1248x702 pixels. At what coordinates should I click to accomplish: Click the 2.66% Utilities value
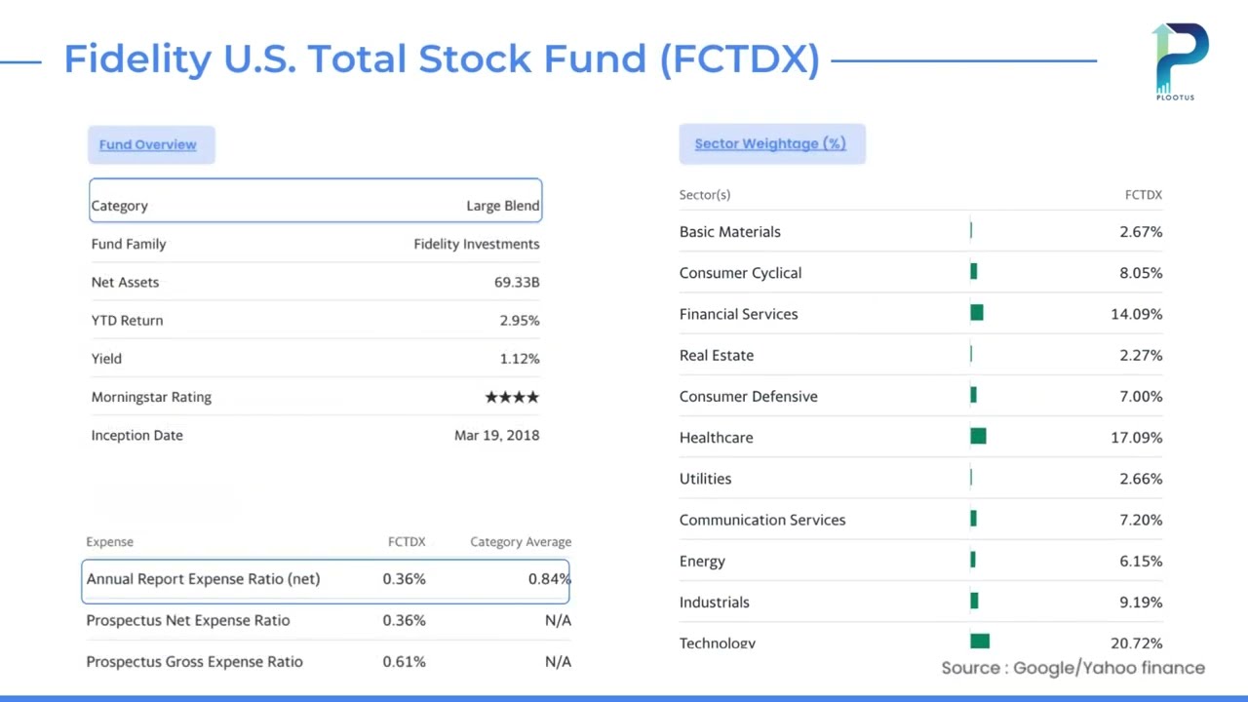tap(1141, 479)
